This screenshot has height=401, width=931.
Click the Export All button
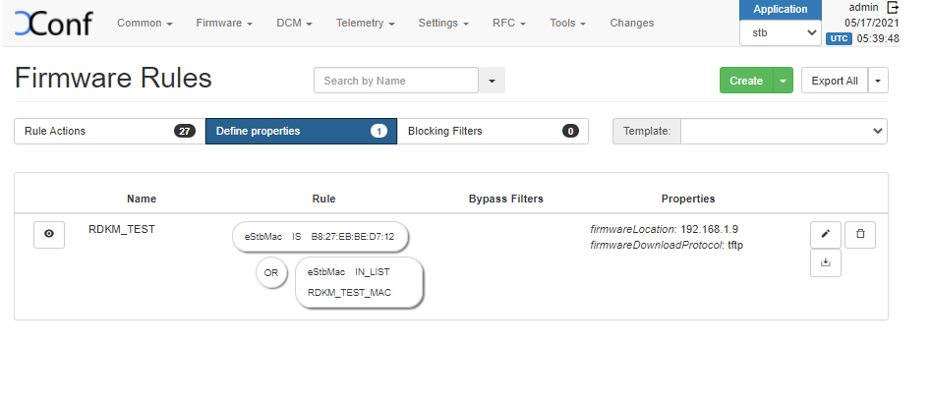pos(834,81)
